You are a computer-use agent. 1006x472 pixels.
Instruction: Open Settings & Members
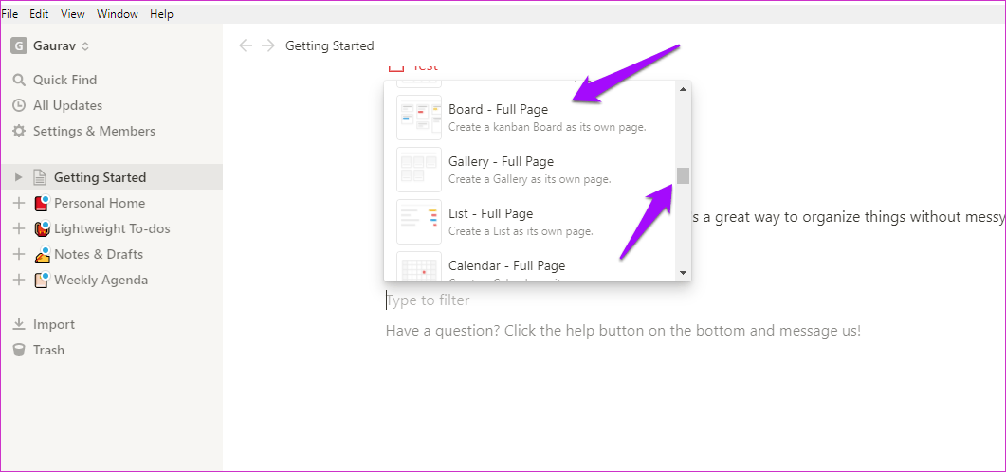point(94,132)
